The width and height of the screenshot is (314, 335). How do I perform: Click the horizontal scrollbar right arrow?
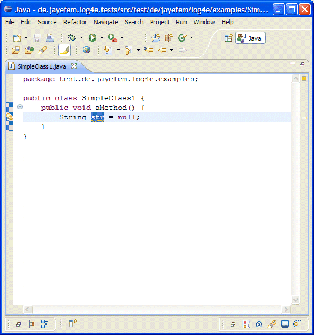click(286, 309)
